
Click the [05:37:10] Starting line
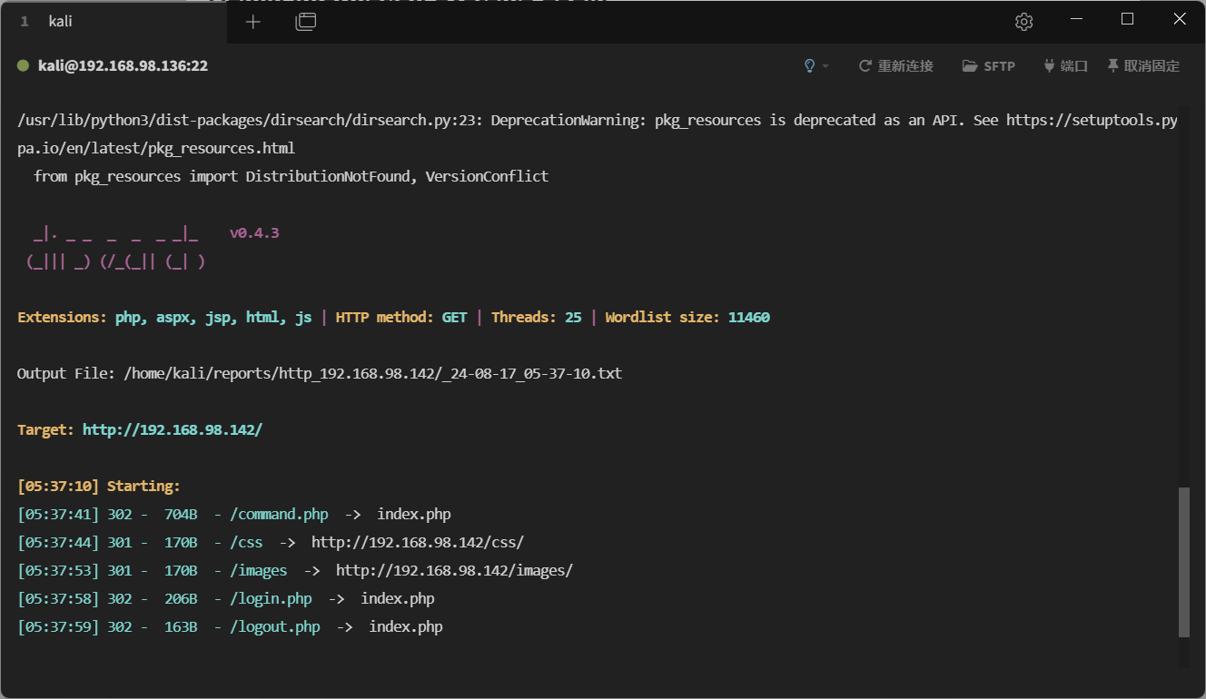pyautogui.click(x=99, y=487)
